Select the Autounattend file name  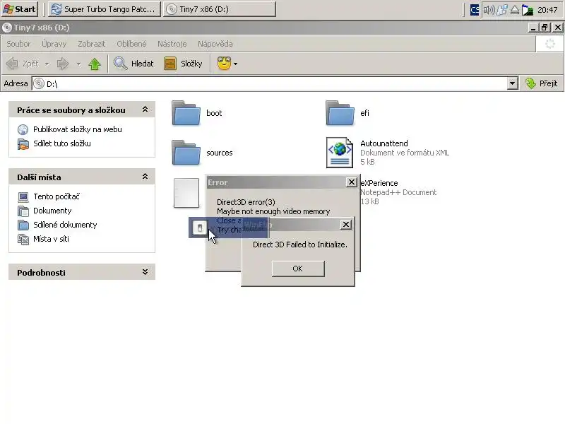384,143
